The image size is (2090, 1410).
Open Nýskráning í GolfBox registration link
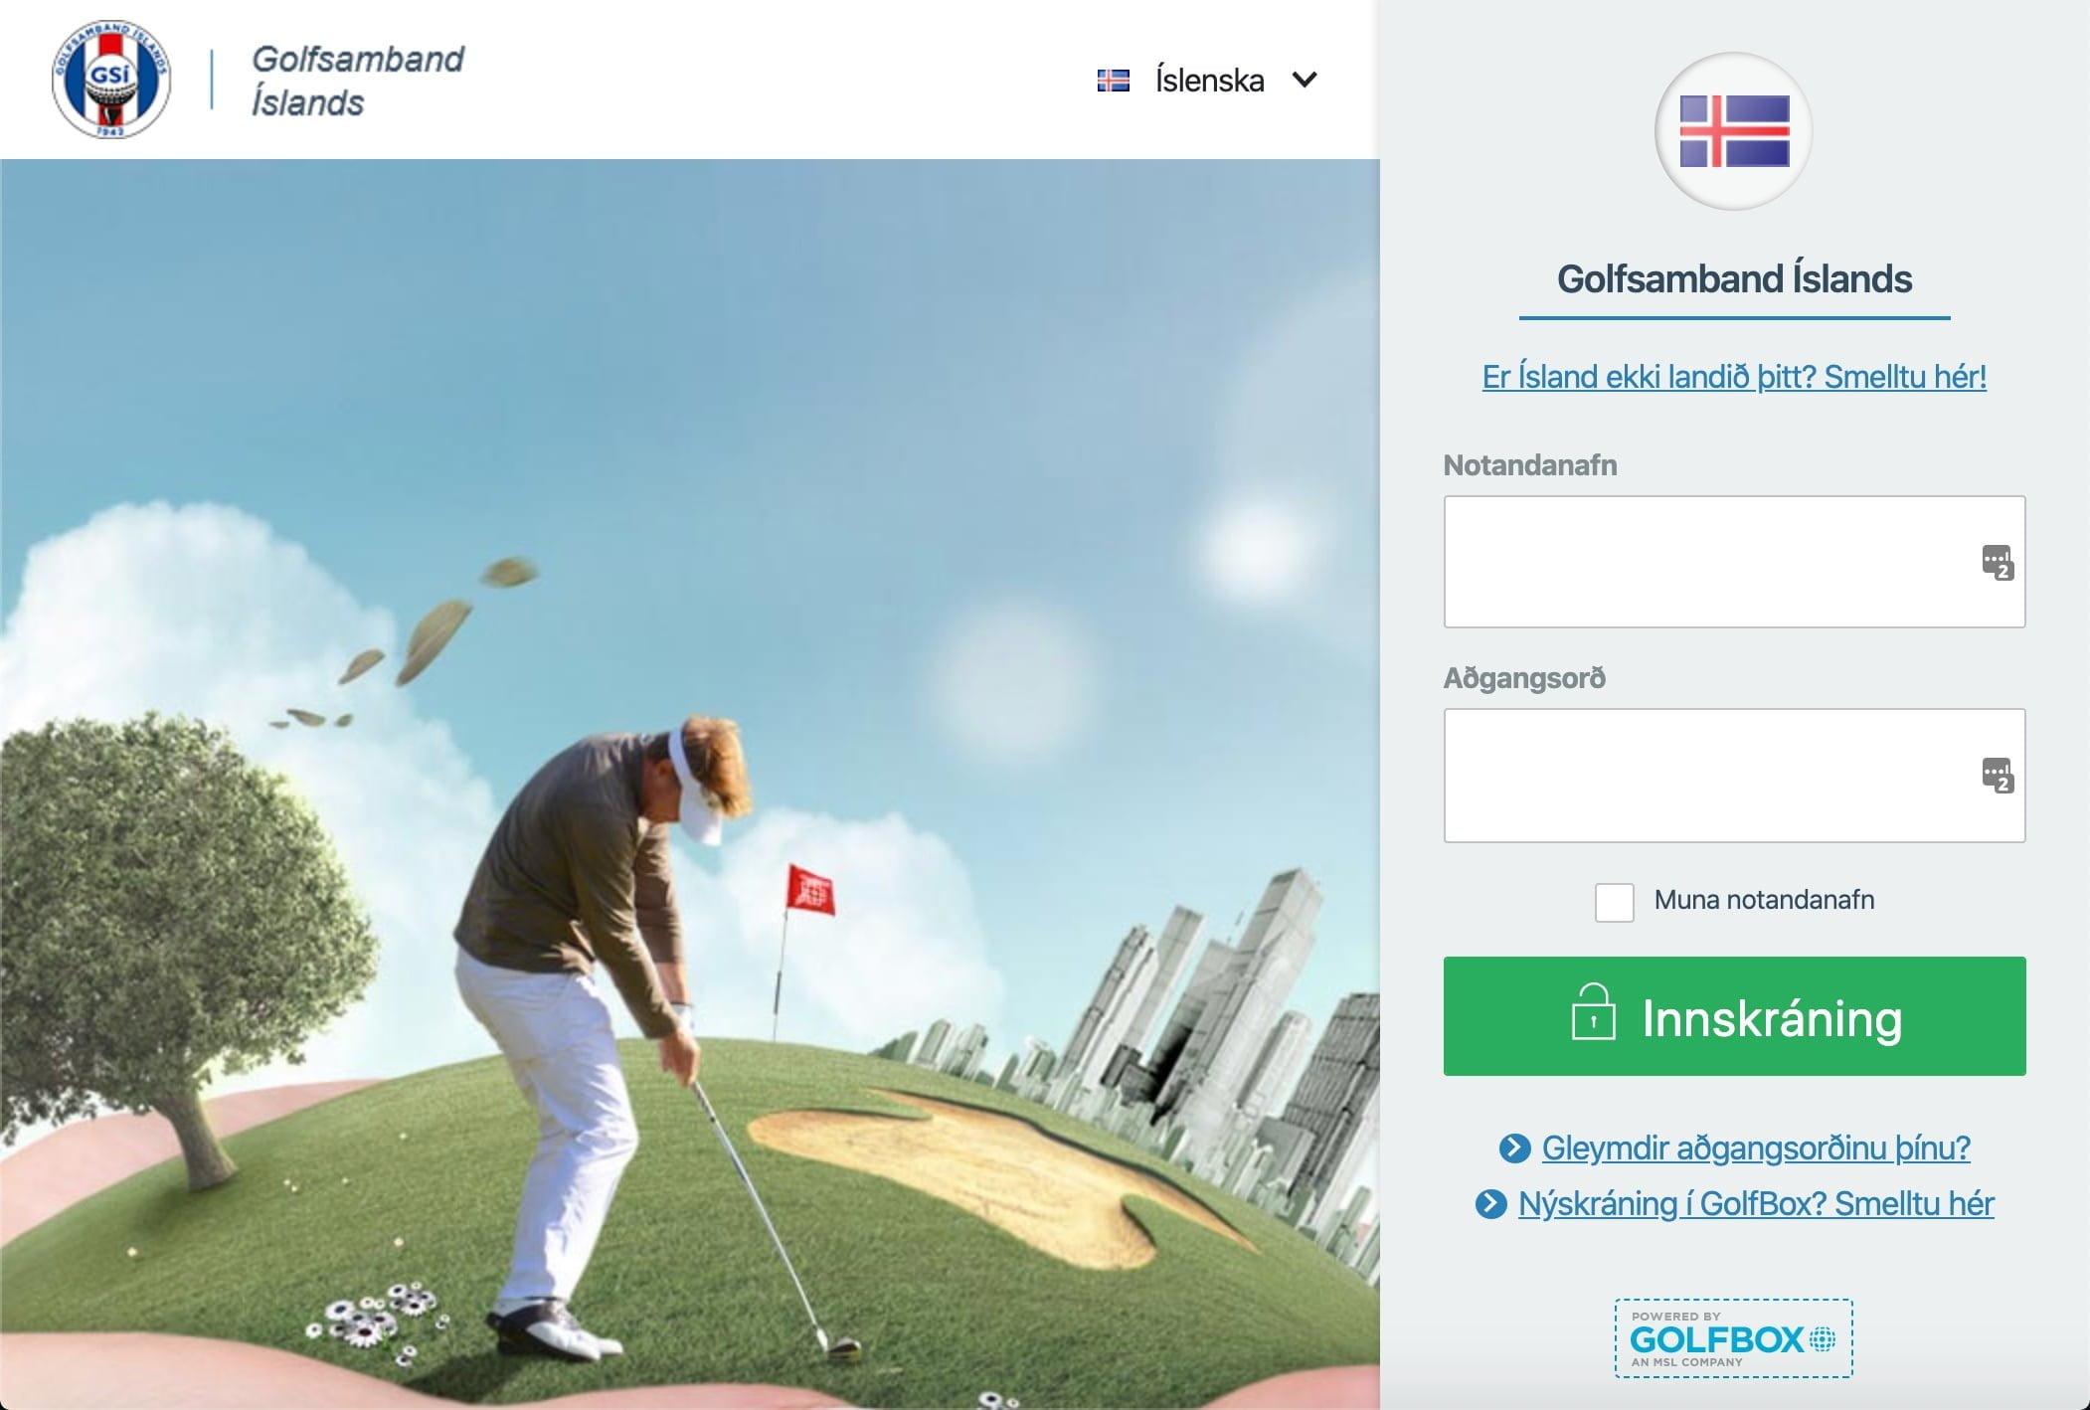tap(1756, 1204)
